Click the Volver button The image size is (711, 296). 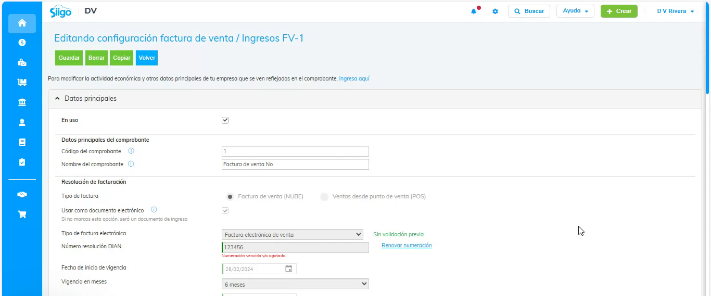point(147,58)
